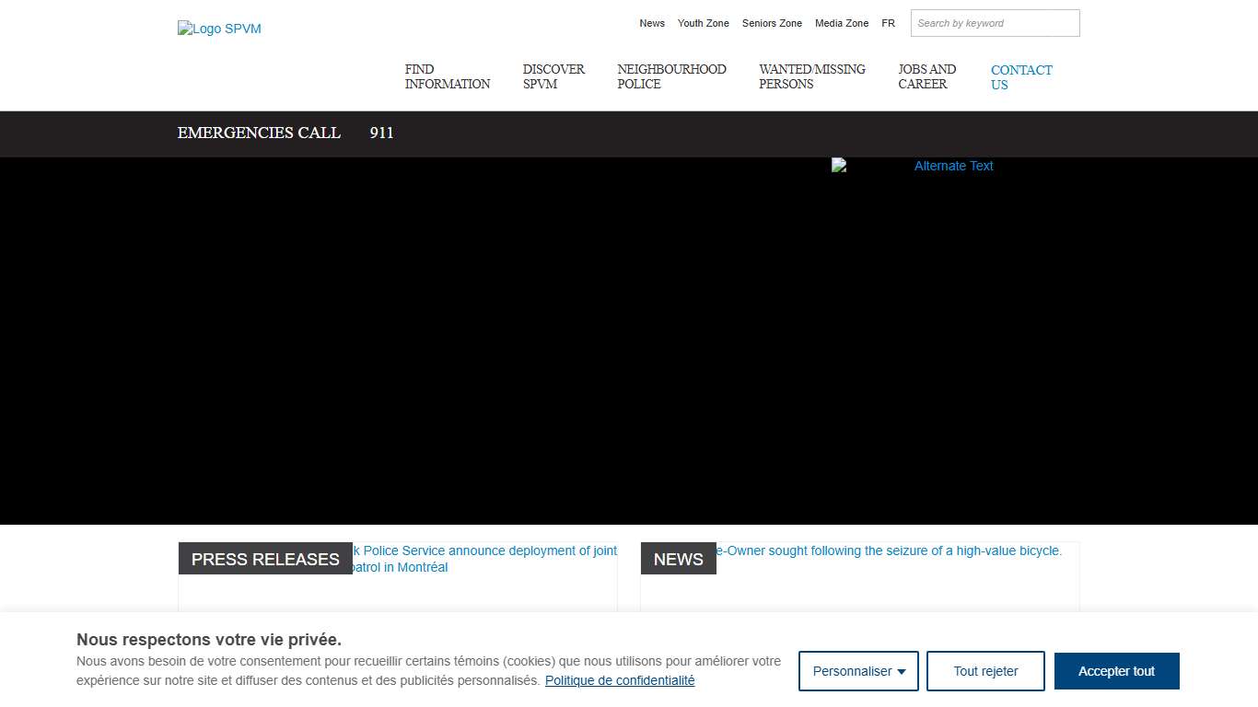
Task: Select the Jobs and Career menu
Action: [x=926, y=76]
